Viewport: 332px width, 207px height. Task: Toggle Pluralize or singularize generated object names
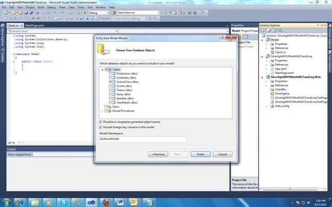coord(101,122)
